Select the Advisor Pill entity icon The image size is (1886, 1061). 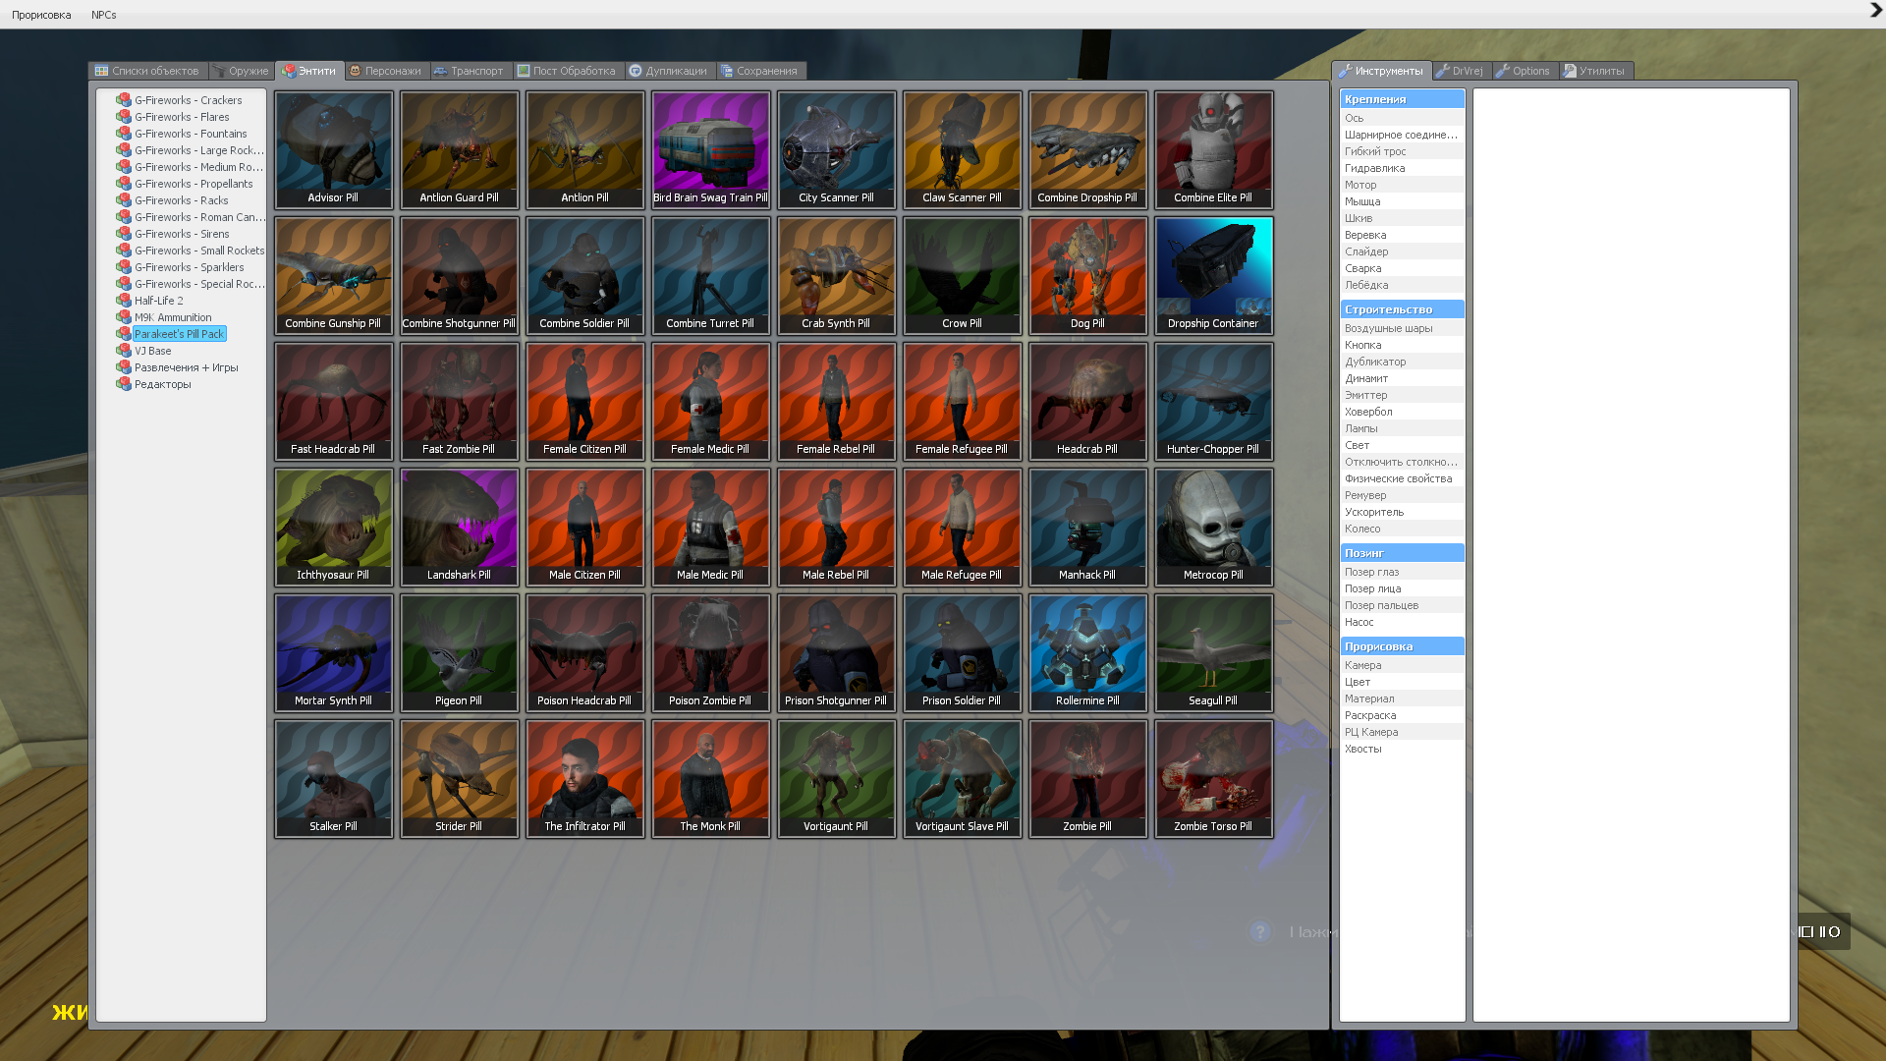pos(334,149)
